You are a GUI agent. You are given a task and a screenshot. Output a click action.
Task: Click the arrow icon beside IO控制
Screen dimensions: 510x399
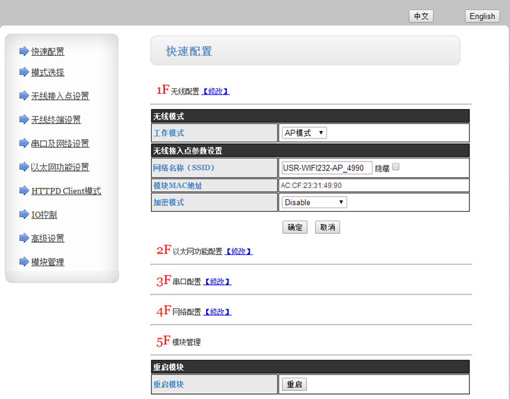(x=24, y=215)
